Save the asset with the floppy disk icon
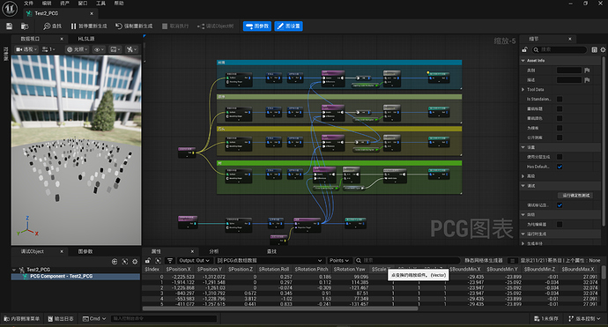This screenshot has width=608, height=327. click(x=10, y=26)
